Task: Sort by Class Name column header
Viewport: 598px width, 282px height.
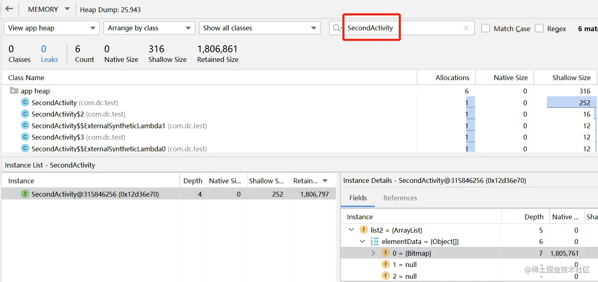Action: 209,78
